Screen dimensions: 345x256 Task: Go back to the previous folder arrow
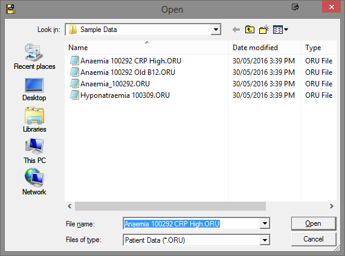[236, 30]
